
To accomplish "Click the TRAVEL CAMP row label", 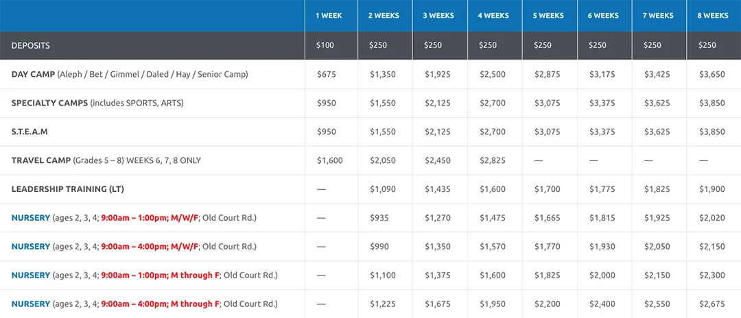I will coord(40,160).
